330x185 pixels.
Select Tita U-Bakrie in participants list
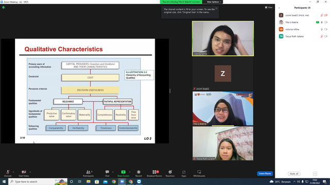pos(303,22)
